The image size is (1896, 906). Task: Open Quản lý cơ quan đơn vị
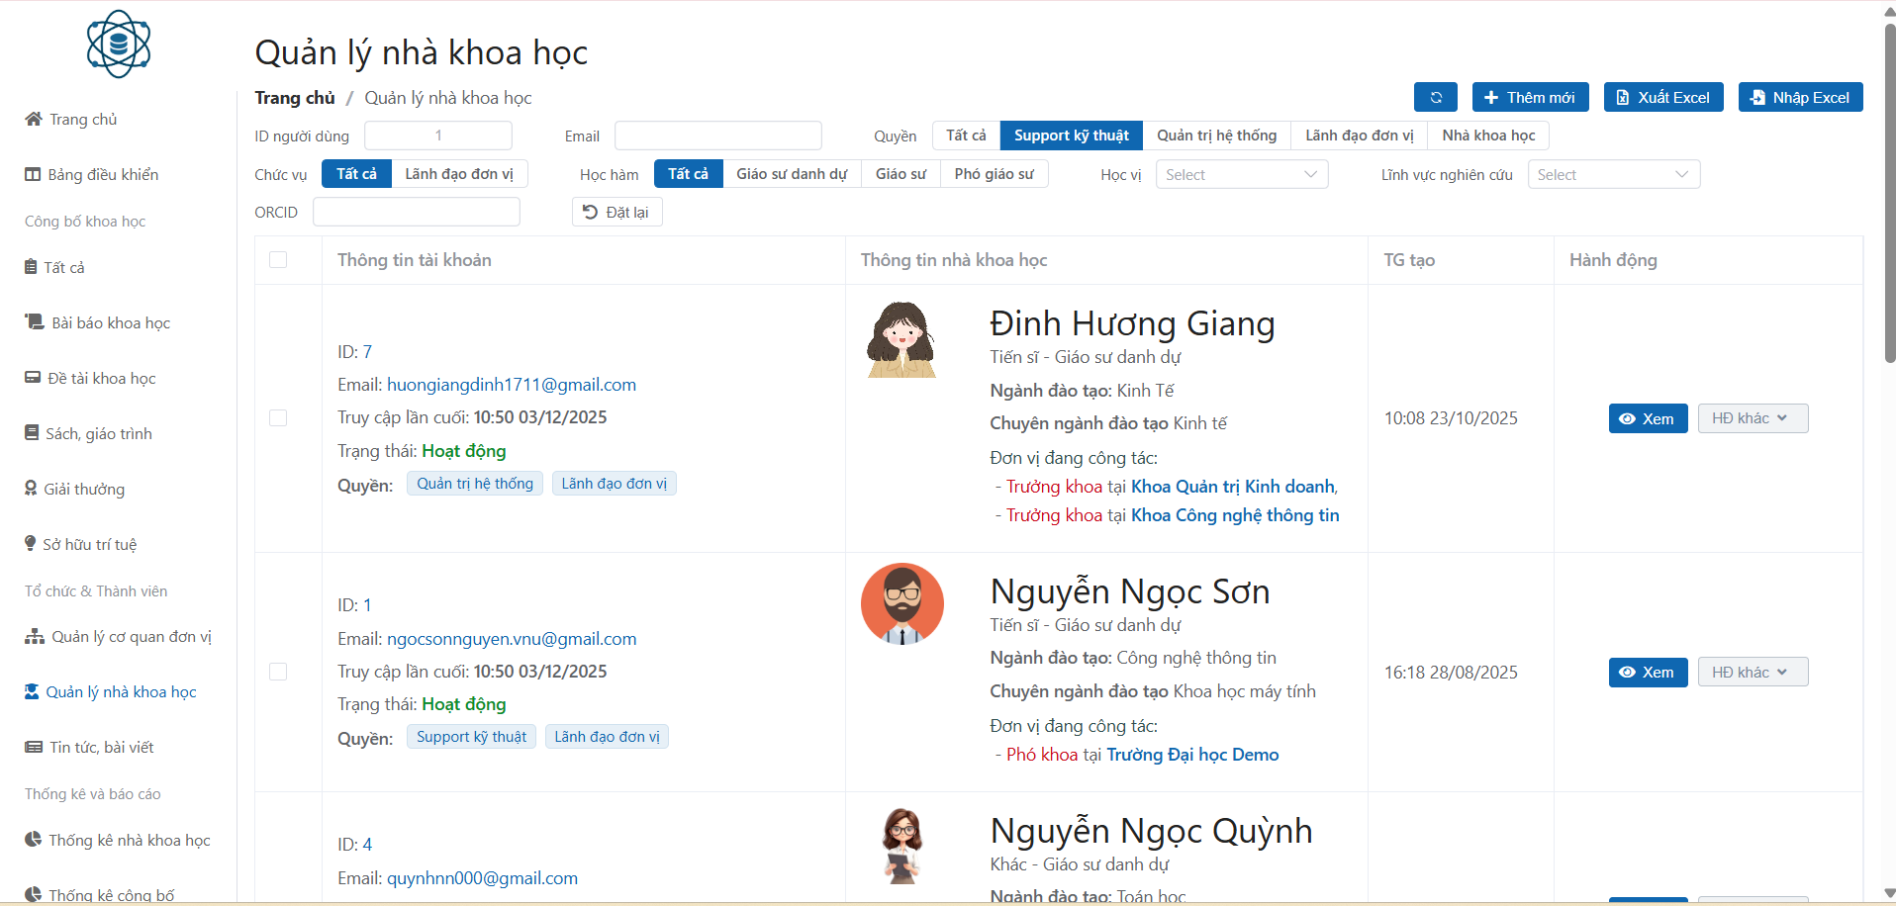(x=119, y=637)
